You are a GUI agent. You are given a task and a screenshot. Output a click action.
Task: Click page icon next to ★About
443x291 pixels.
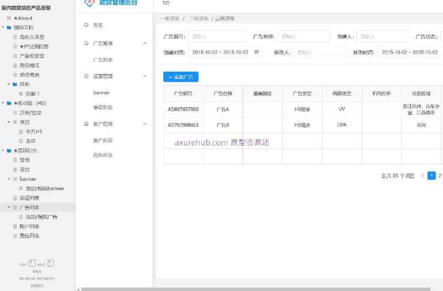point(9,18)
